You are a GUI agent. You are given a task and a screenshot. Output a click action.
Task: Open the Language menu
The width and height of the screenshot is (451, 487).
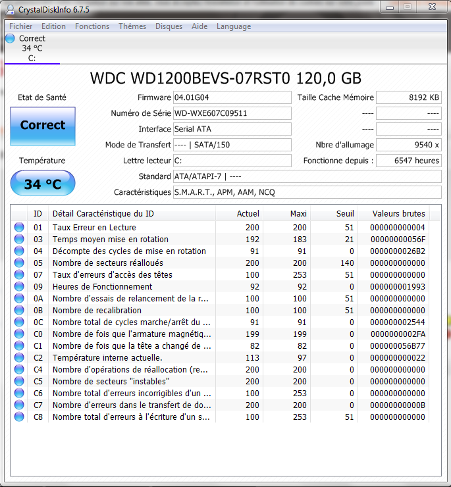point(234,26)
